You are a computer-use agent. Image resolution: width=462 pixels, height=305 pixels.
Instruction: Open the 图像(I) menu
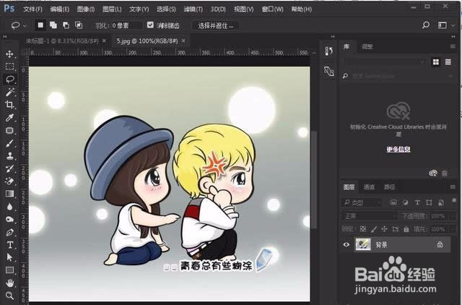(86, 9)
